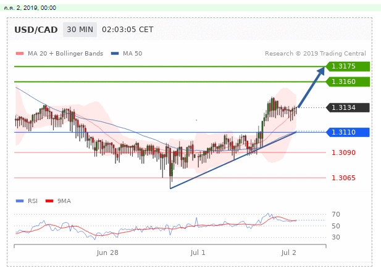Click the 1.3065 support level label
The image size is (381, 271).
(343, 178)
